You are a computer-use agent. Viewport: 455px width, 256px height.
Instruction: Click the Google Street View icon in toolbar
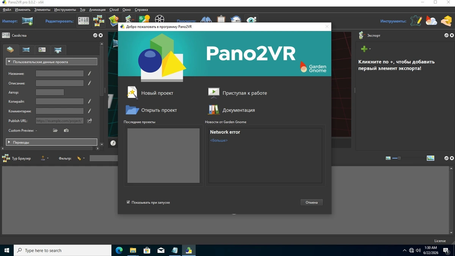tap(144, 20)
